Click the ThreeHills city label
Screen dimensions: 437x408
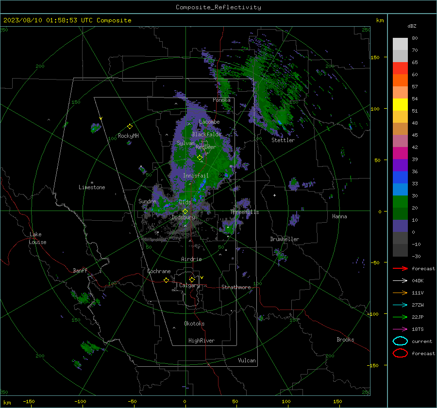244,212
